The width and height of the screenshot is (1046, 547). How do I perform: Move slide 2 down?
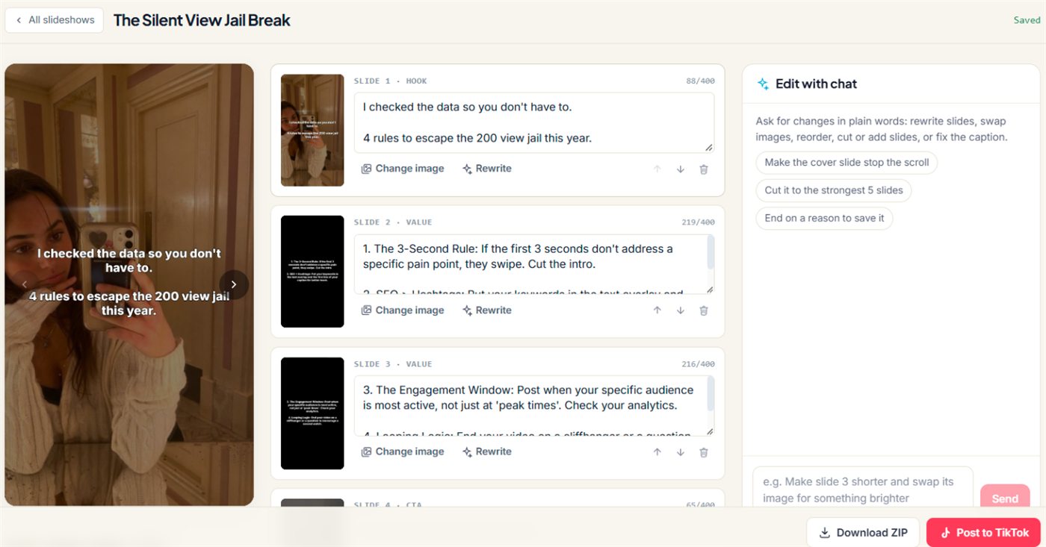681,310
